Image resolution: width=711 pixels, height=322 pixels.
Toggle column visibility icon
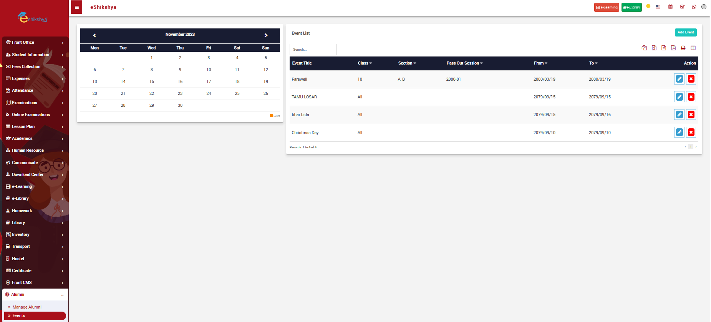click(x=693, y=48)
